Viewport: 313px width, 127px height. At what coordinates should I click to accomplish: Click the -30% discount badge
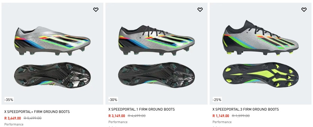coord(113,100)
